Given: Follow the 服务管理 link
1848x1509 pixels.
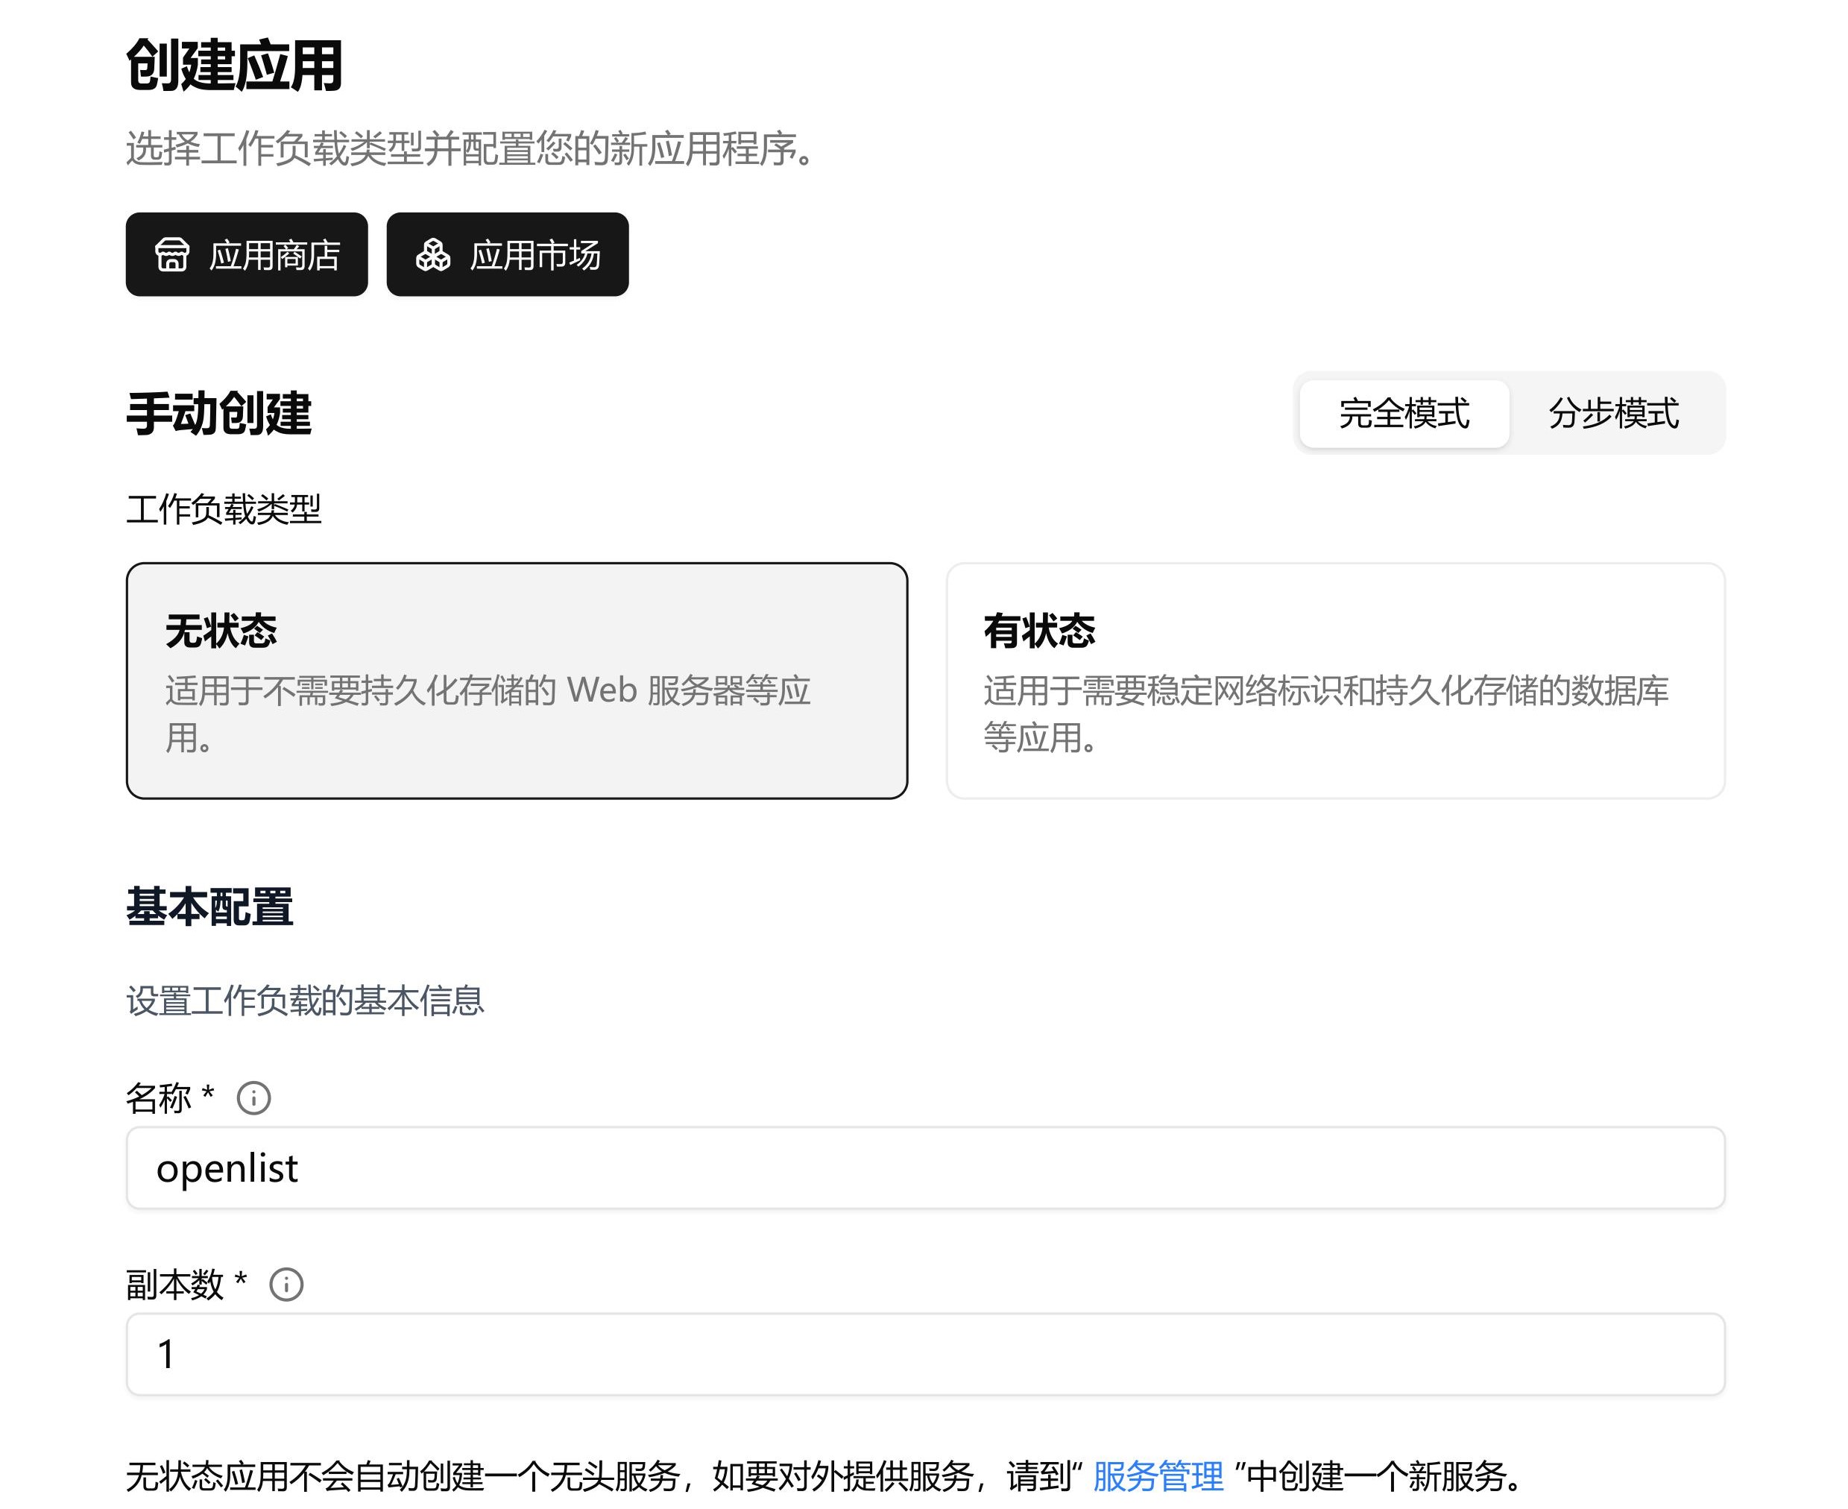Looking at the screenshot, I should (x=1158, y=1476).
